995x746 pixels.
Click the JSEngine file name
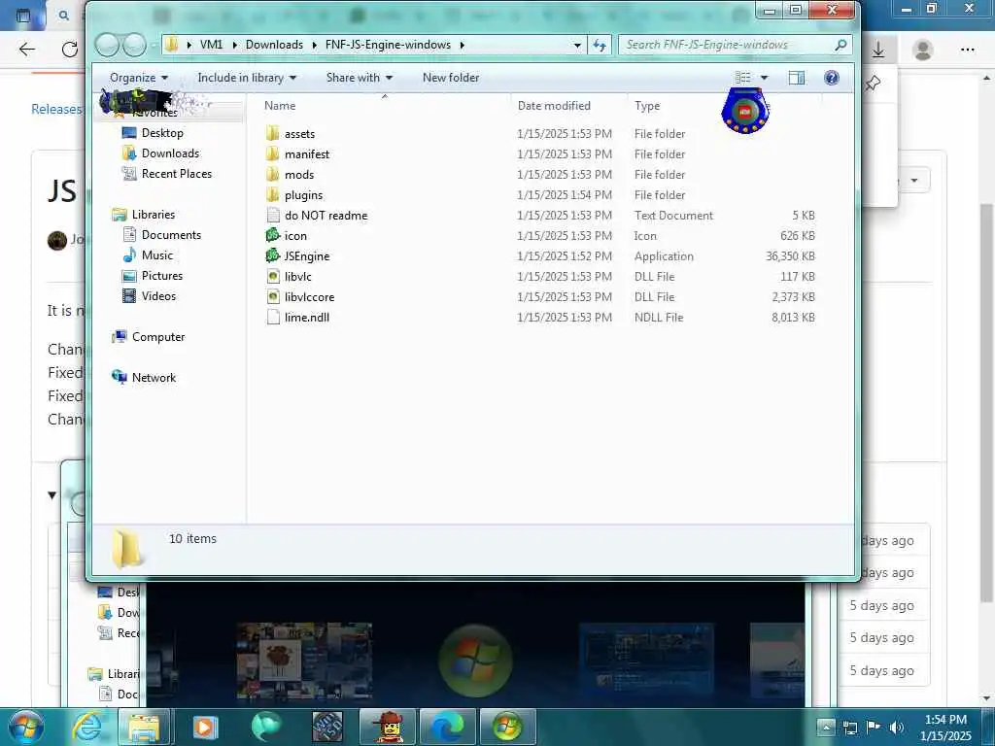tap(307, 256)
